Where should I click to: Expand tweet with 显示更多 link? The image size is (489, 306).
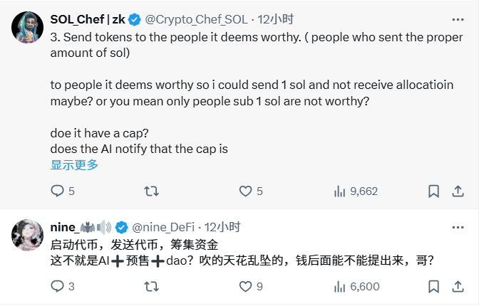tap(74, 164)
